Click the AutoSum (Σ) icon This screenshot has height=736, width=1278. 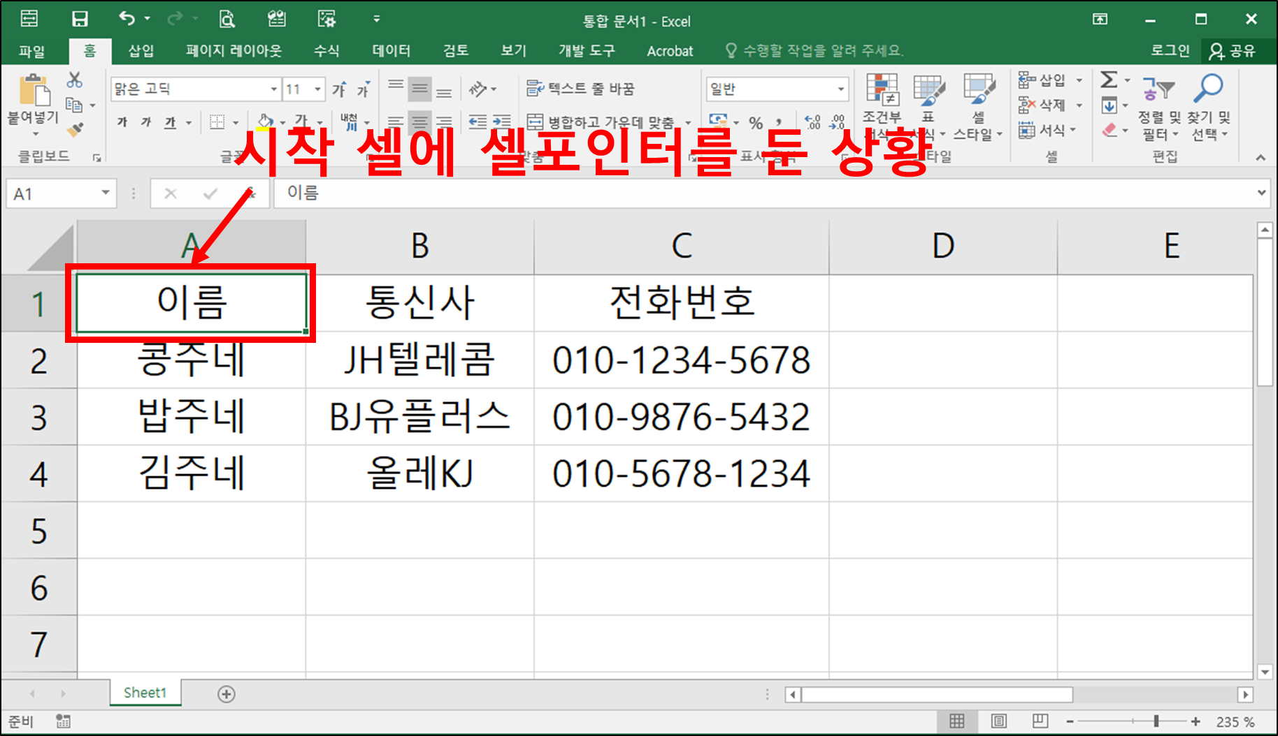point(1109,79)
